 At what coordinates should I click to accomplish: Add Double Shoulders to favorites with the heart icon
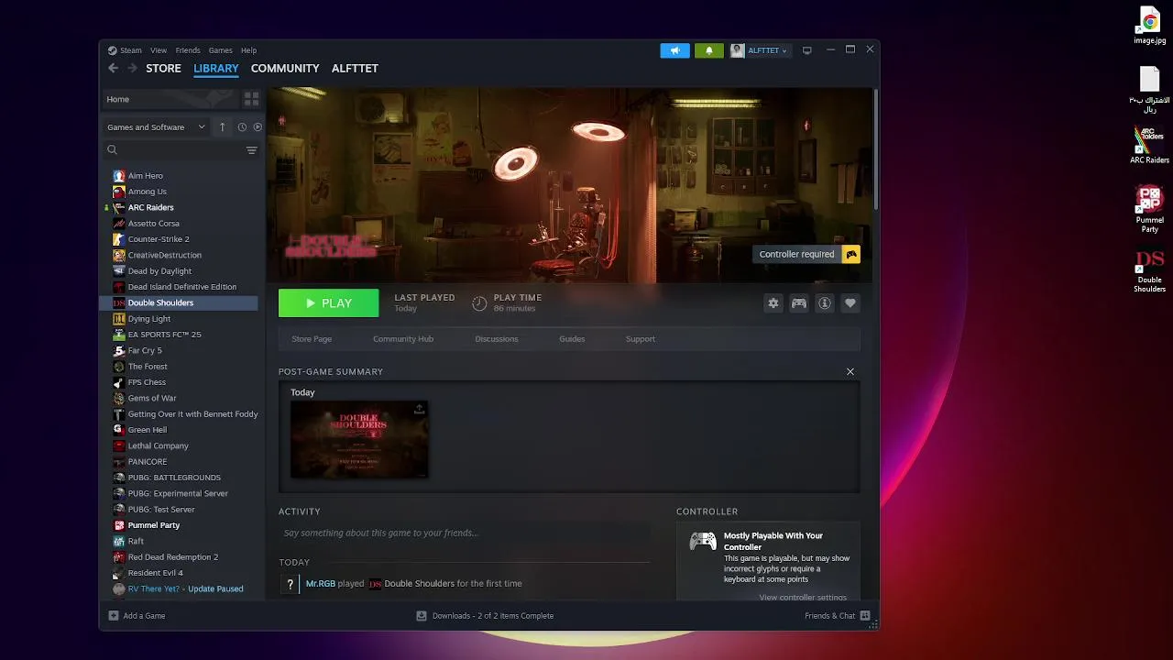click(x=850, y=303)
